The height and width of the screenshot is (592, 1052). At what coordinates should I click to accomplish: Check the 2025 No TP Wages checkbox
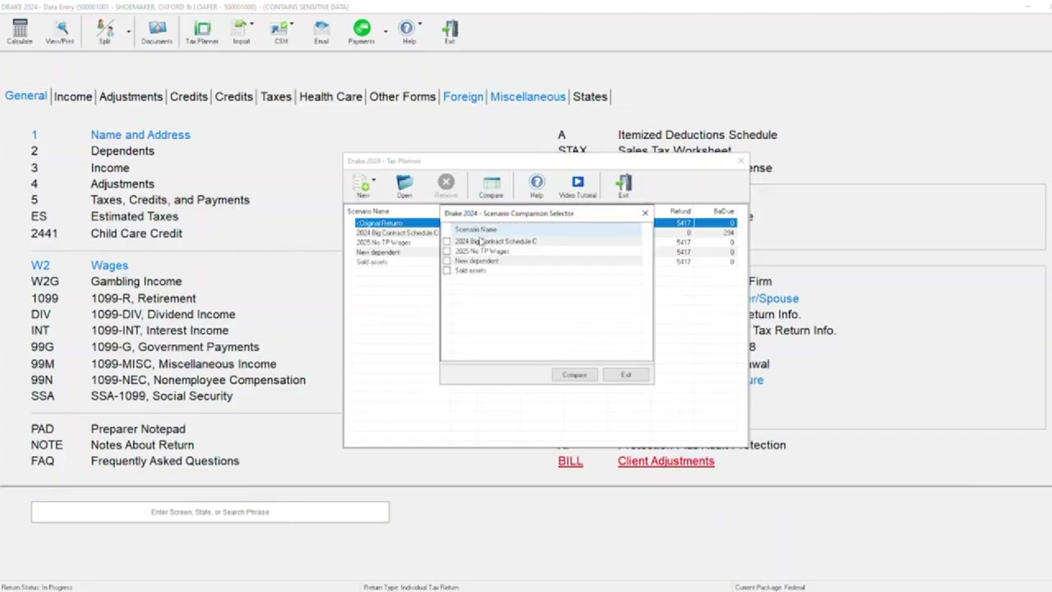click(x=447, y=252)
